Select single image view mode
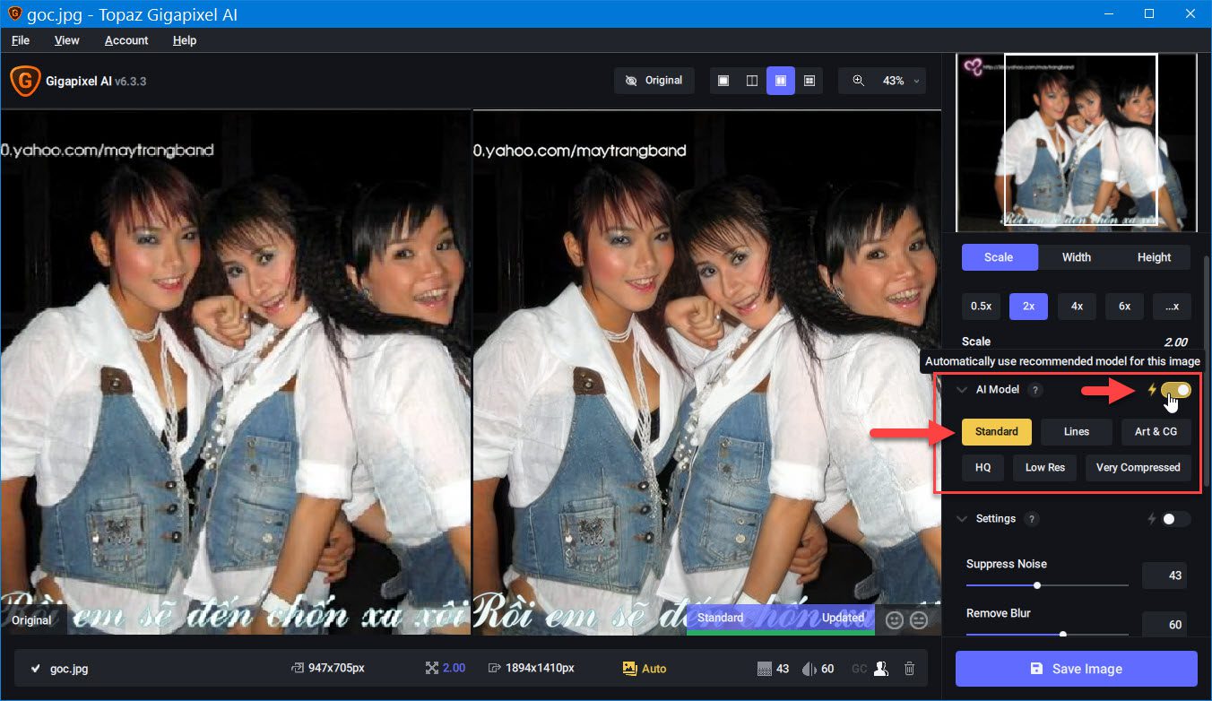This screenshot has width=1212, height=701. pyautogui.click(x=723, y=81)
